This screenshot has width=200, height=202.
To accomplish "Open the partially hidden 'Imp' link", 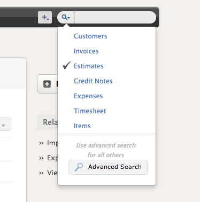I will (x=52, y=143).
